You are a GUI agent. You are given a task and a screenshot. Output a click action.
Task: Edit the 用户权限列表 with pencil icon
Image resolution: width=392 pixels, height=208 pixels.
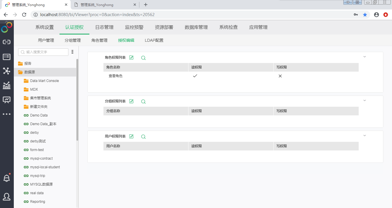131,136
